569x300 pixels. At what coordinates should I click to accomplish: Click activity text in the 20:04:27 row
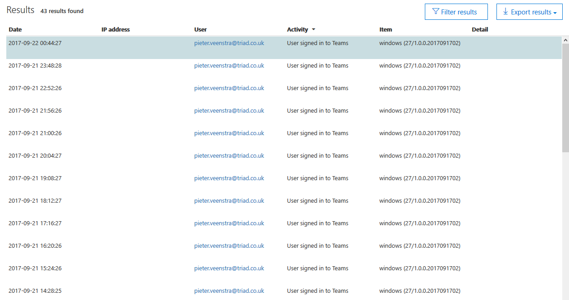[x=318, y=156]
